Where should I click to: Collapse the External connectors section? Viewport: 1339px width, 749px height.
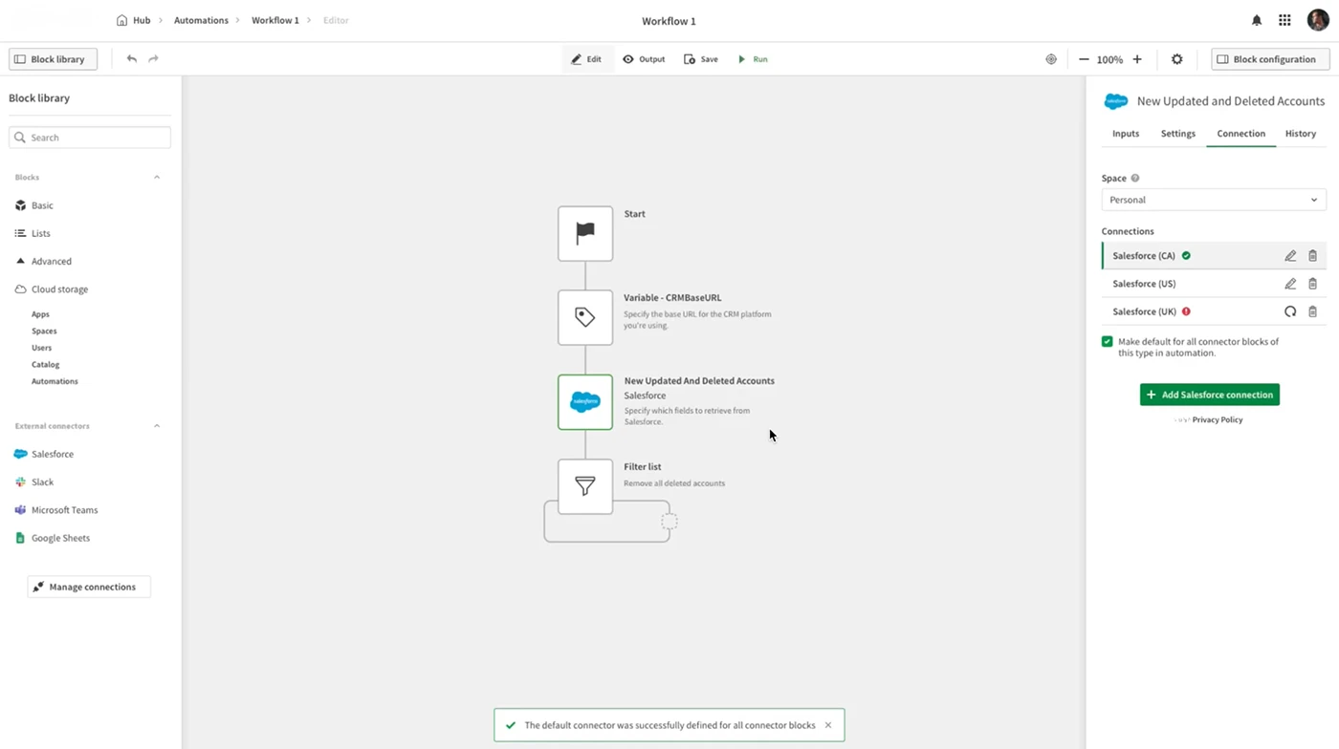click(157, 426)
